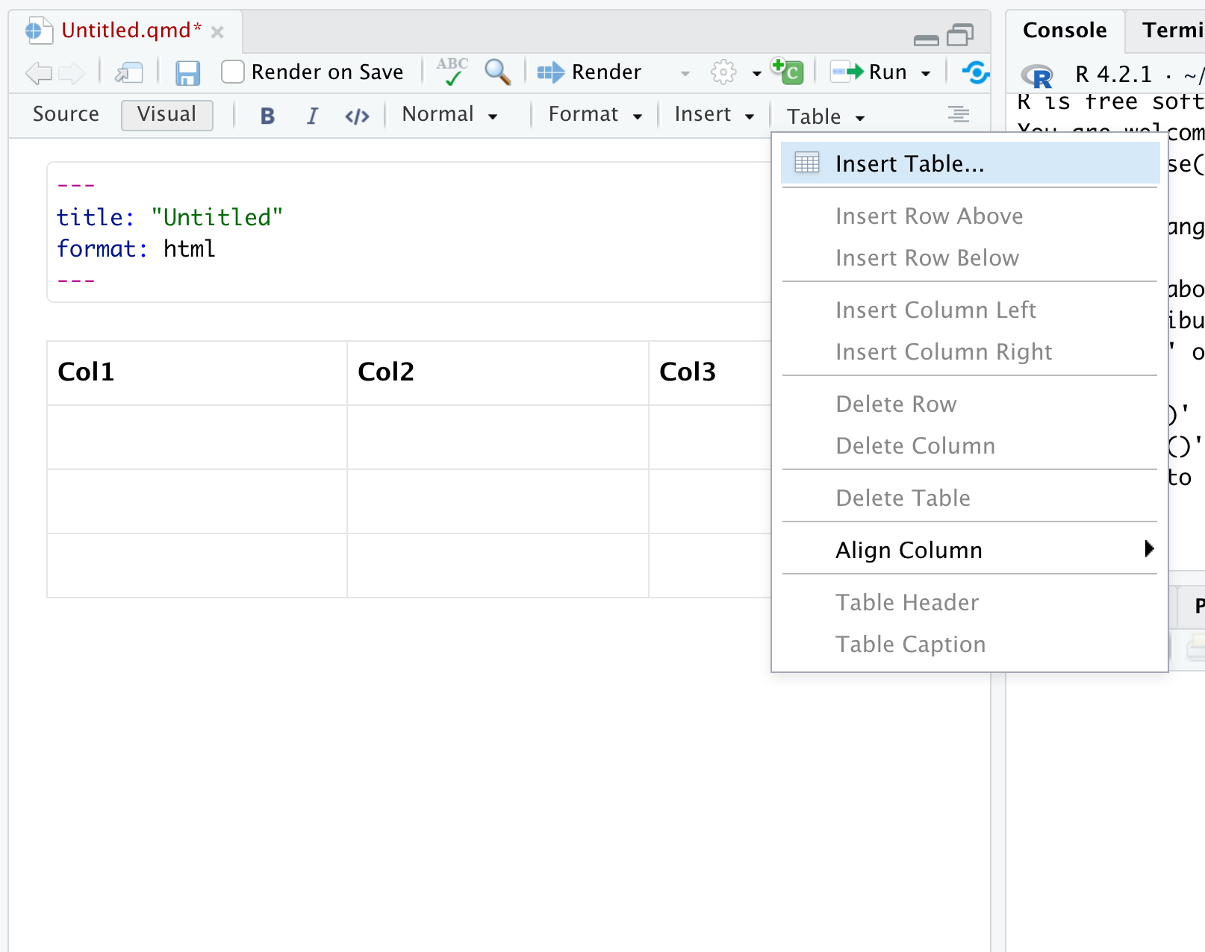Insert a new code chunk icon

pyautogui.click(x=787, y=72)
